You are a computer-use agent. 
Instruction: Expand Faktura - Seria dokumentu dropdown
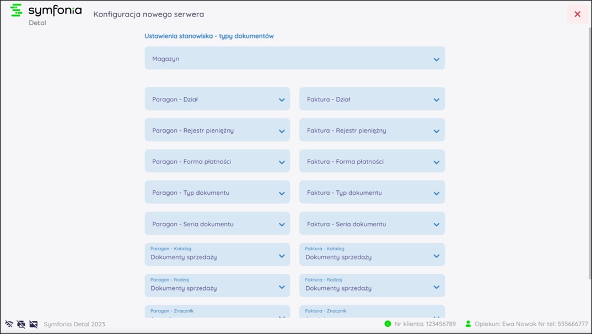click(x=372, y=224)
